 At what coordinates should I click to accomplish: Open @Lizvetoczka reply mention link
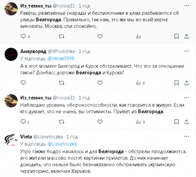(62, 144)
